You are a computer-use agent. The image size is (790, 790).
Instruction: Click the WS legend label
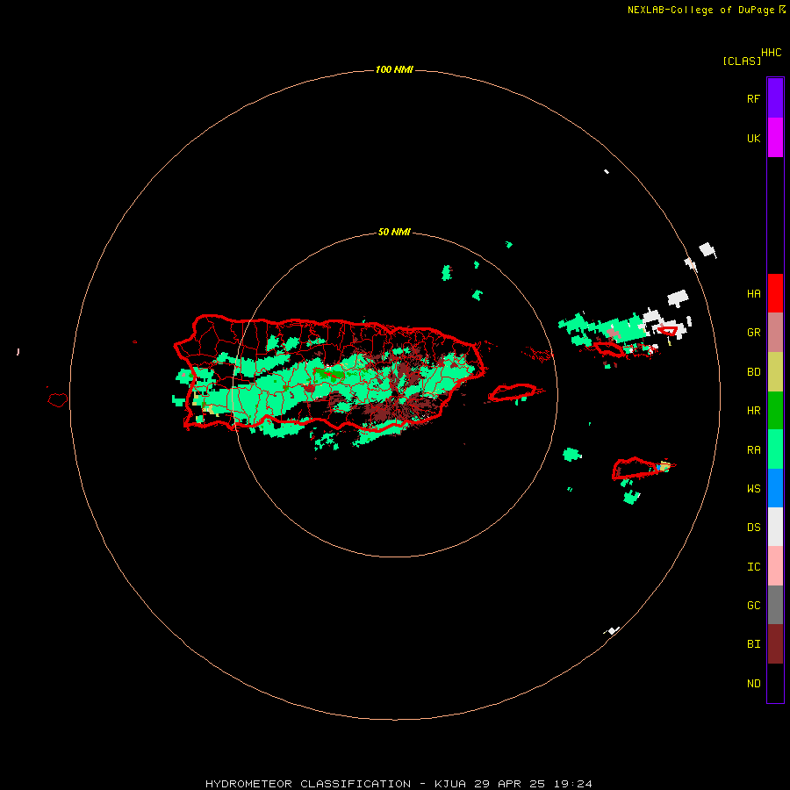753,489
